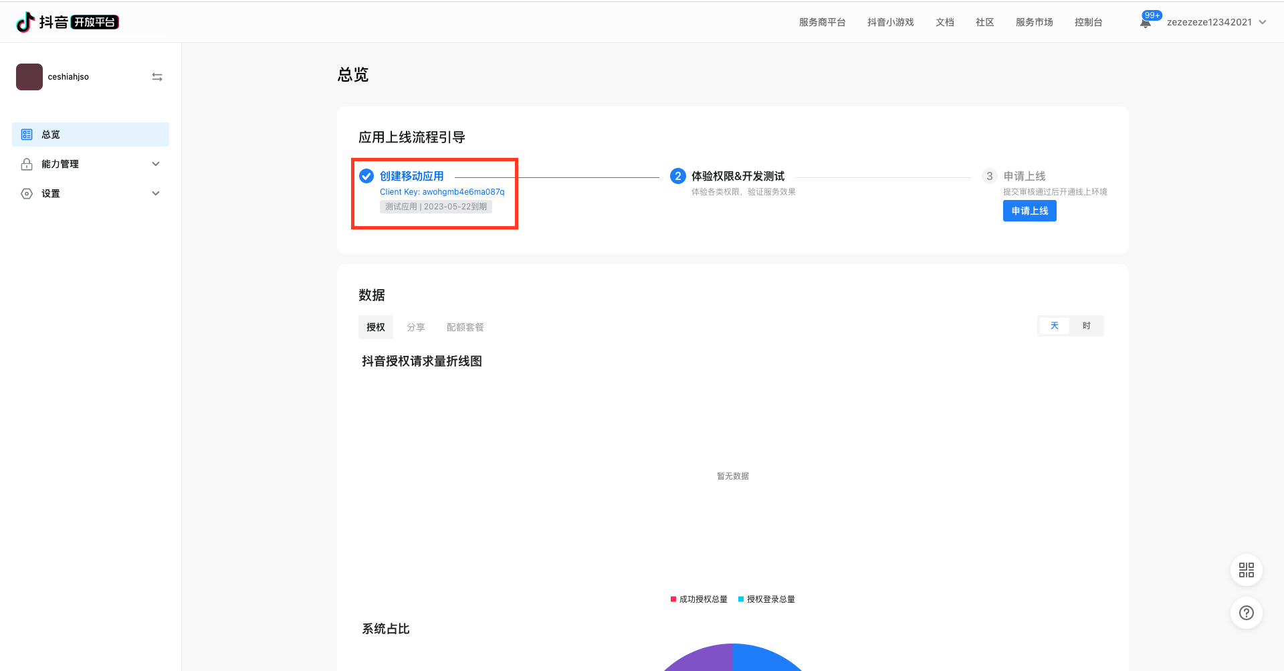Open 控制台 in top navigation

point(1089,22)
